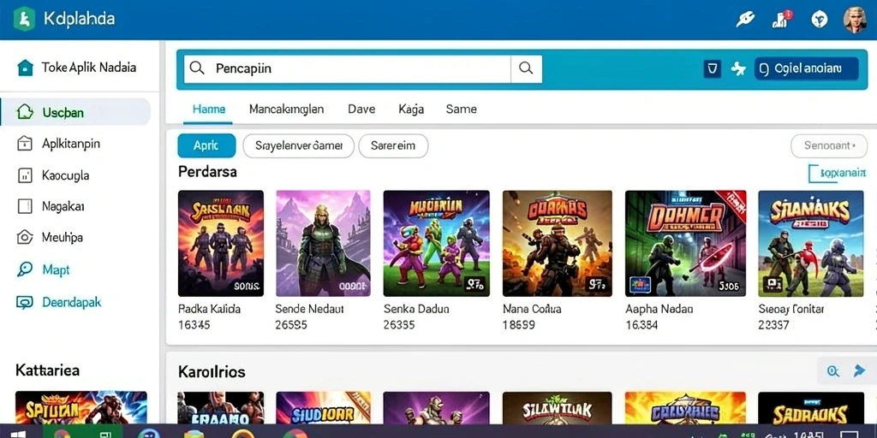The width and height of the screenshot is (877, 438).
Task: Open the Dave tab
Action: [x=361, y=109]
